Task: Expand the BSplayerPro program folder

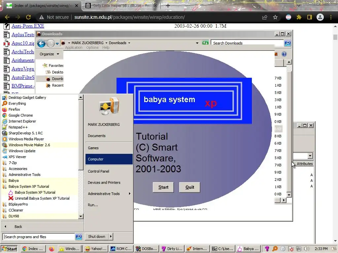Action: [18, 204]
